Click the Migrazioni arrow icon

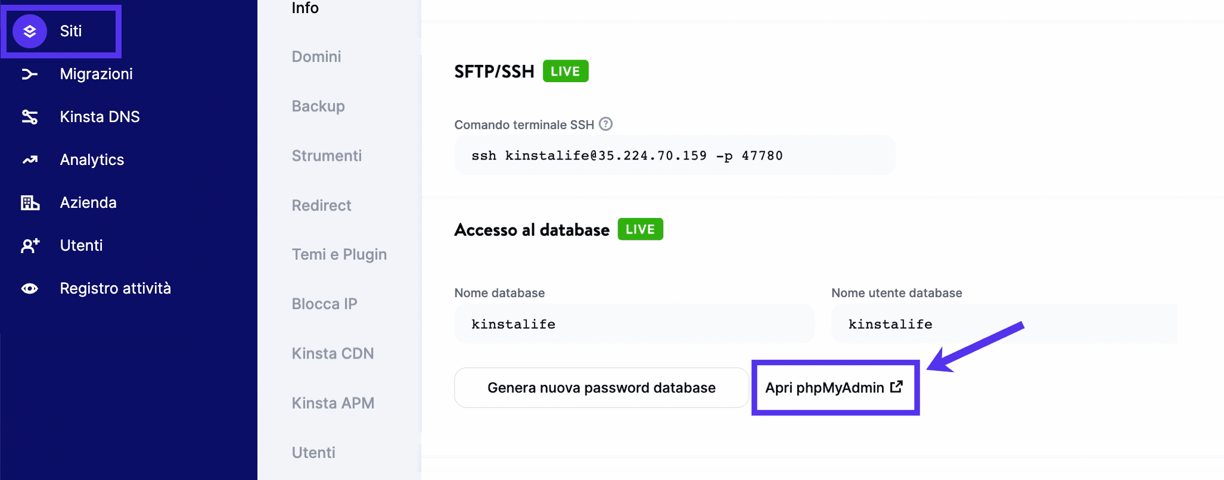click(x=30, y=74)
